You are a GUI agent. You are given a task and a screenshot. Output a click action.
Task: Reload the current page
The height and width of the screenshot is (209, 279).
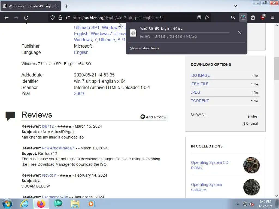point(26,18)
